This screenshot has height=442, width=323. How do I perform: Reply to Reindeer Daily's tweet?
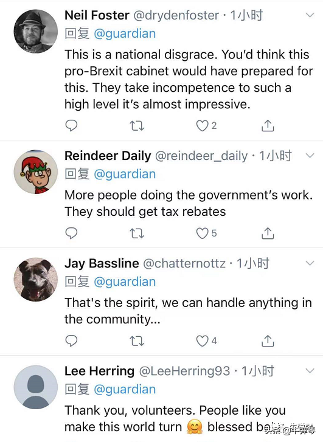71,233
